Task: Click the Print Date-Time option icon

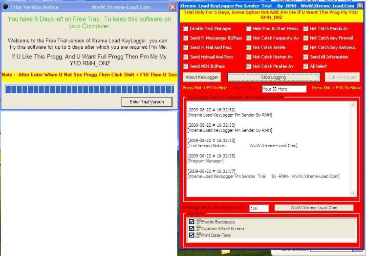Action: pos(197,235)
